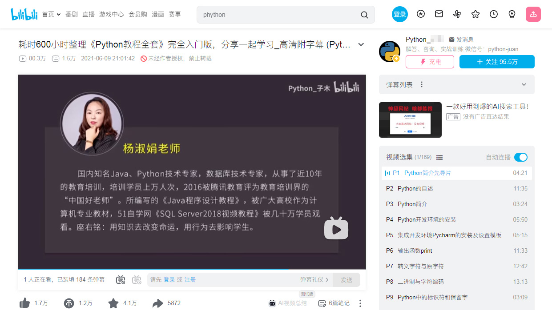Click the share arrow icon
This screenshot has height=310, width=552.
coord(157,303)
